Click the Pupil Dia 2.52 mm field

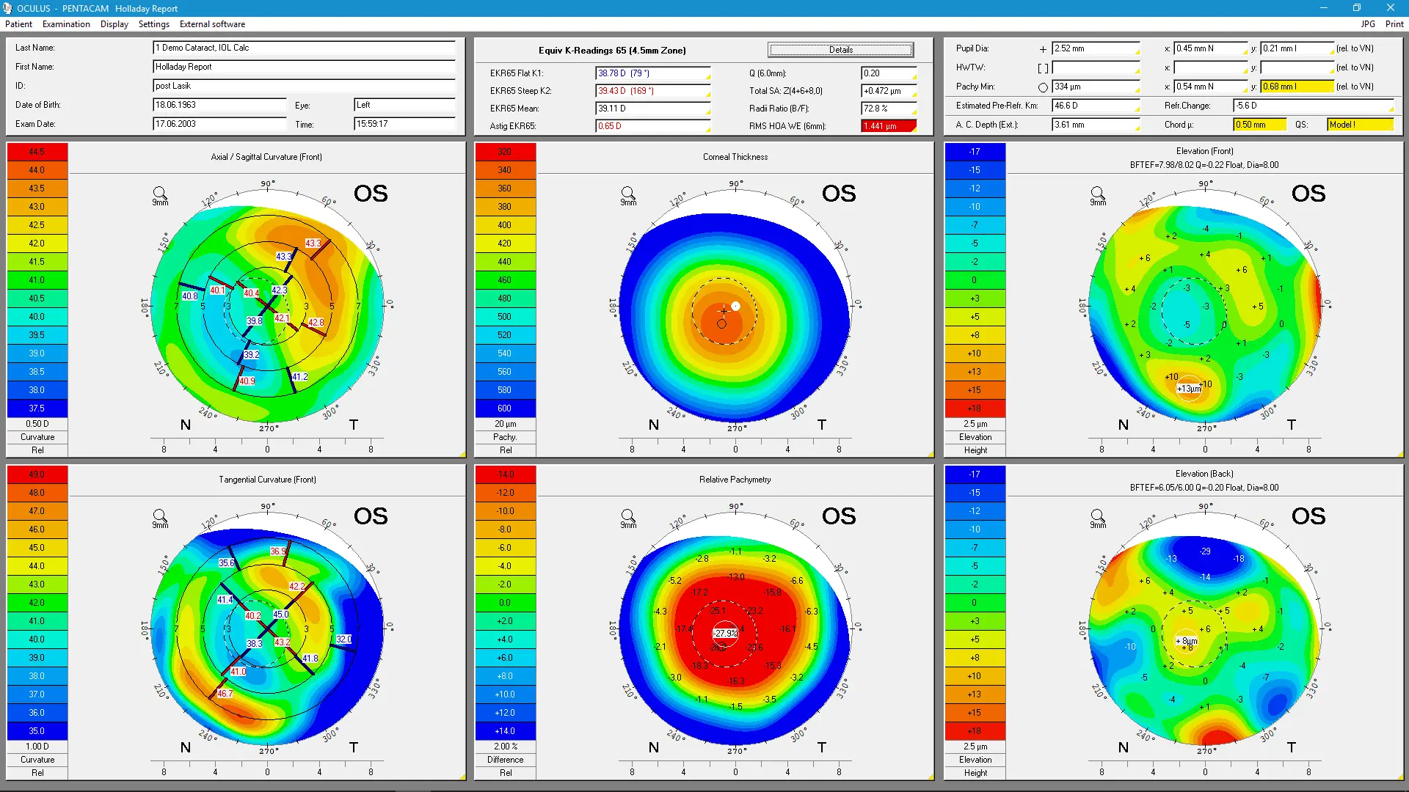(1096, 48)
